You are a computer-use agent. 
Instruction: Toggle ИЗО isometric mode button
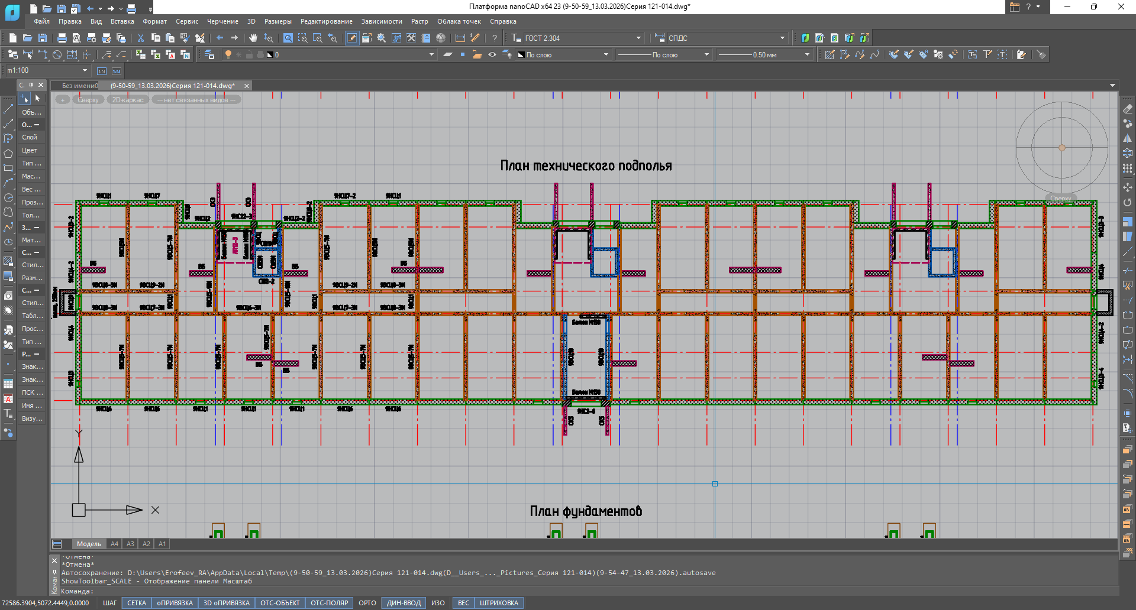coord(438,603)
